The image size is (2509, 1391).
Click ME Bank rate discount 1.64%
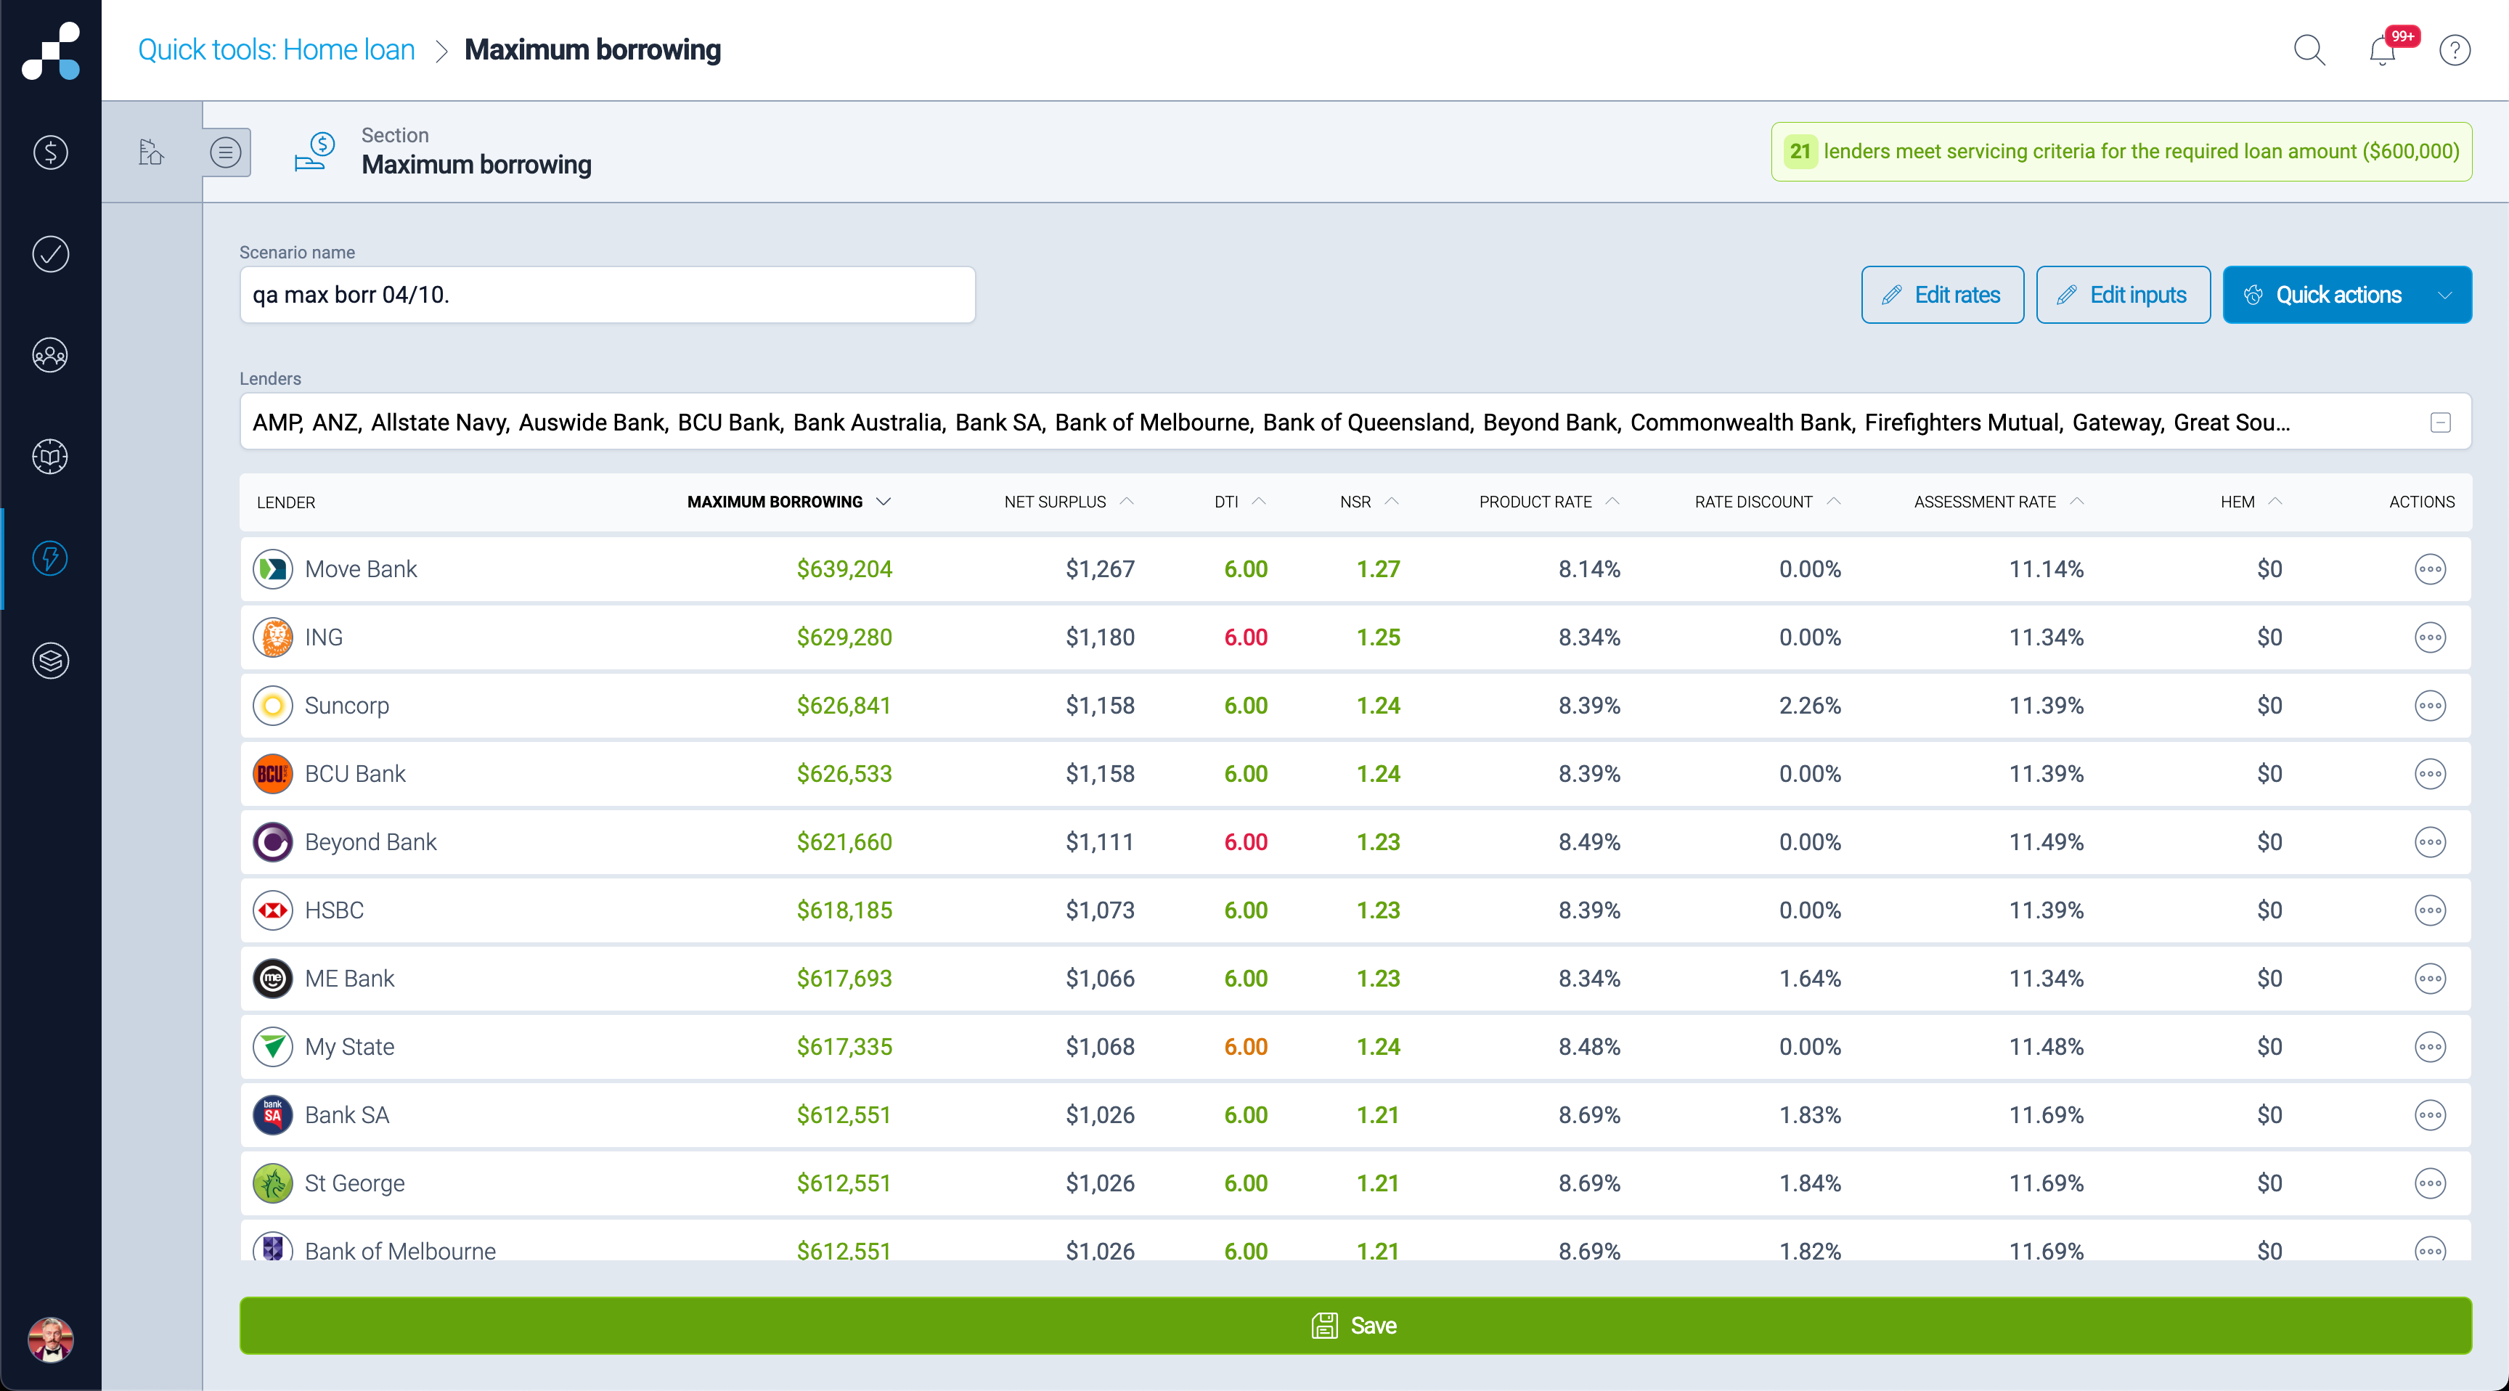click(x=1810, y=978)
